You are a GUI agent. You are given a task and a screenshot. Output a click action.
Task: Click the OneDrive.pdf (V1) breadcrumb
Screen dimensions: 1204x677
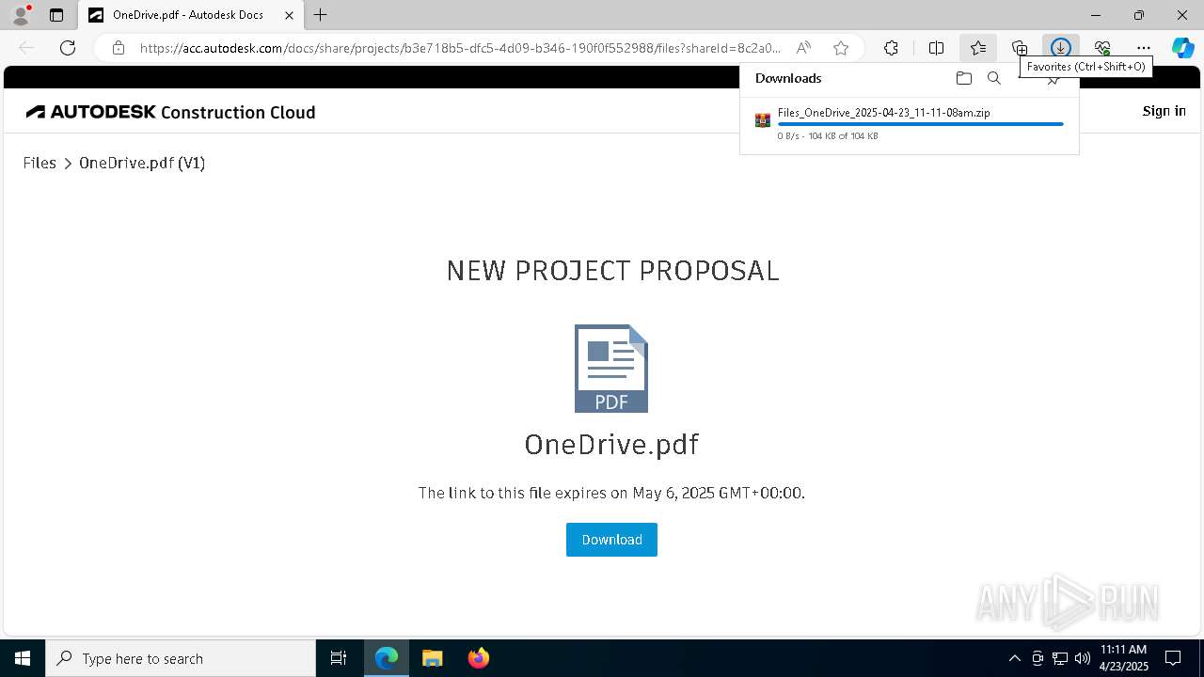[142, 163]
